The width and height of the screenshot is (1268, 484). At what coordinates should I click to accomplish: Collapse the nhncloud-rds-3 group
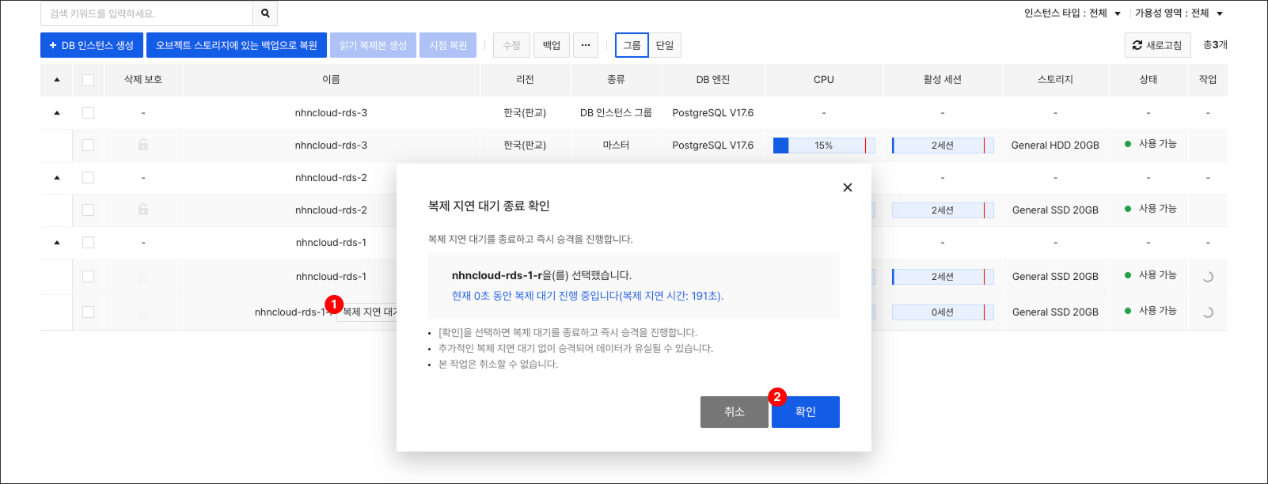(57, 113)
